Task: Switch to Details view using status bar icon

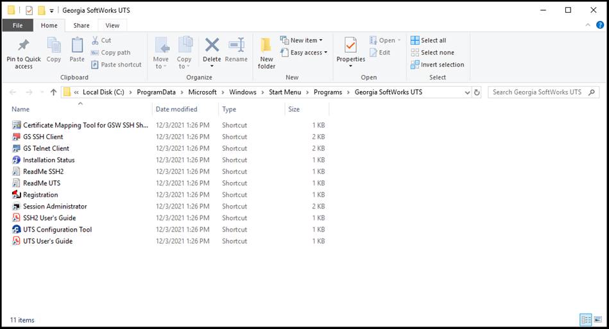Action: pyautogui.click(x=586, y=319)
